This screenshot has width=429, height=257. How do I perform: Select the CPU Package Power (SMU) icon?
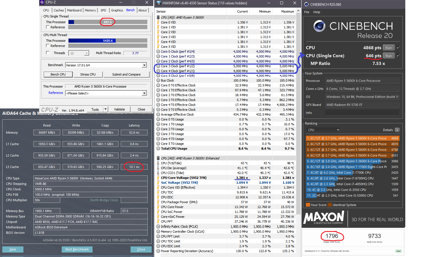tap(158, 202)
